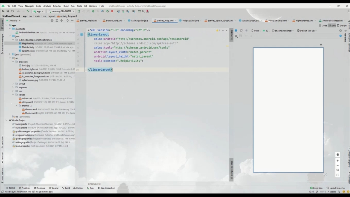Zoom in the layout preview
Screen dimensions: 350x197
pos(337,161)
